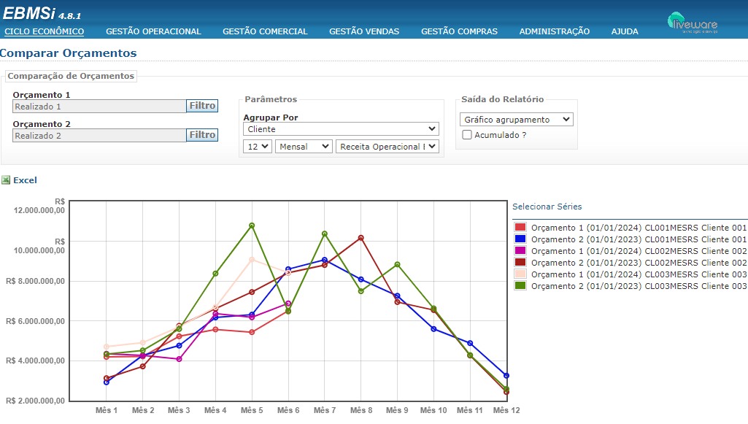Click the Realizado 1 budget field
Image resolution: width=748 pixels, height=424 pixels.
click(99, 107)
